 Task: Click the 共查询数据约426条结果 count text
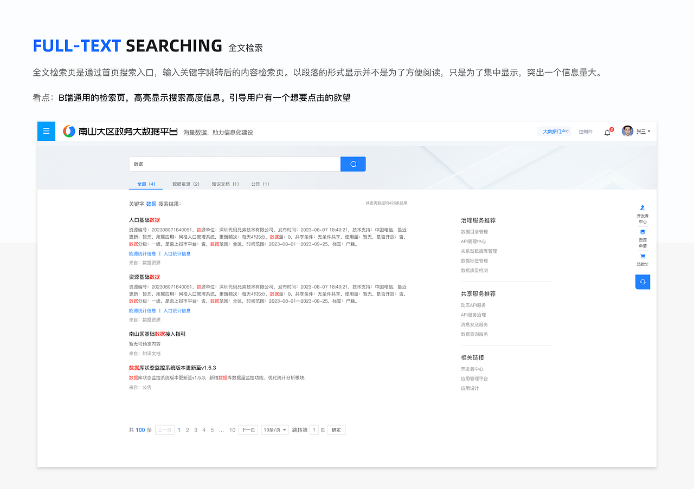click(386, 203)
